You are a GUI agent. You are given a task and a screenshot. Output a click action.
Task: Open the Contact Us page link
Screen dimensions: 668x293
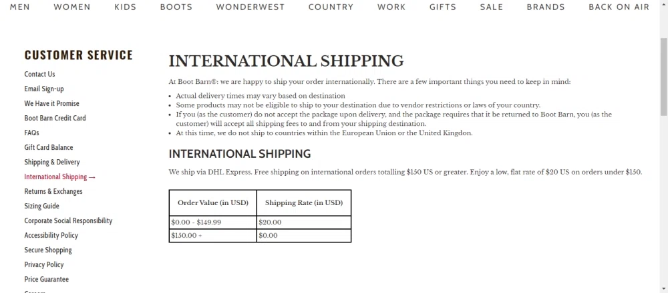click(x=39, y=74)
